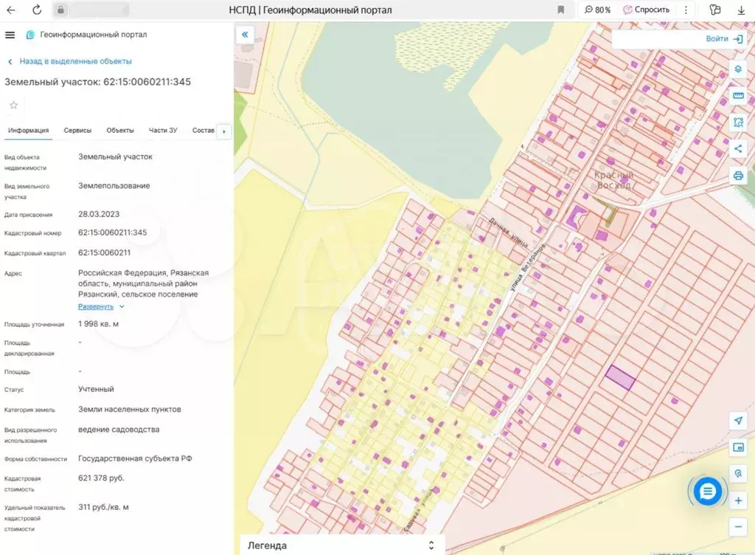
Task: Open the chat assistant round blue button
Action: [x=707, y=492]
